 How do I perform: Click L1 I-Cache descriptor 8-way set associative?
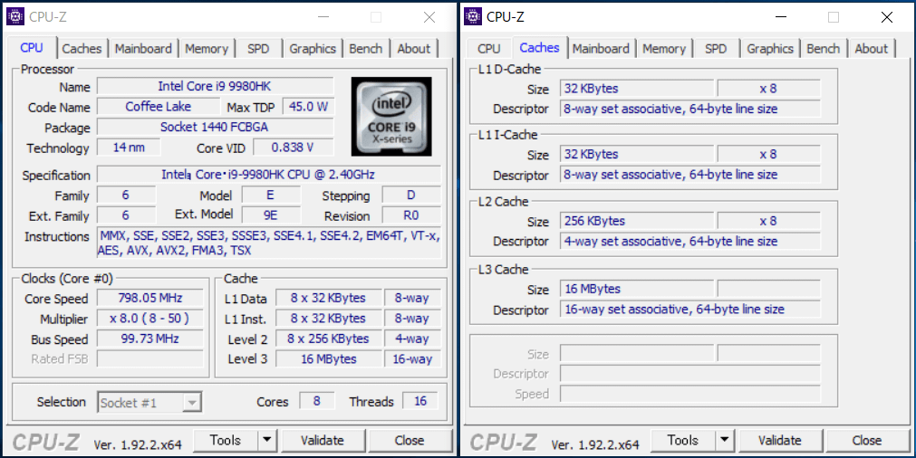689,175
